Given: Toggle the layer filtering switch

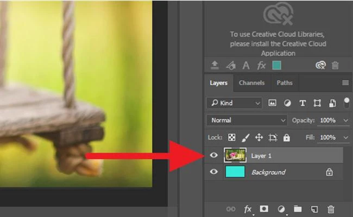Looking at the screenshot, I should (346, 103).
